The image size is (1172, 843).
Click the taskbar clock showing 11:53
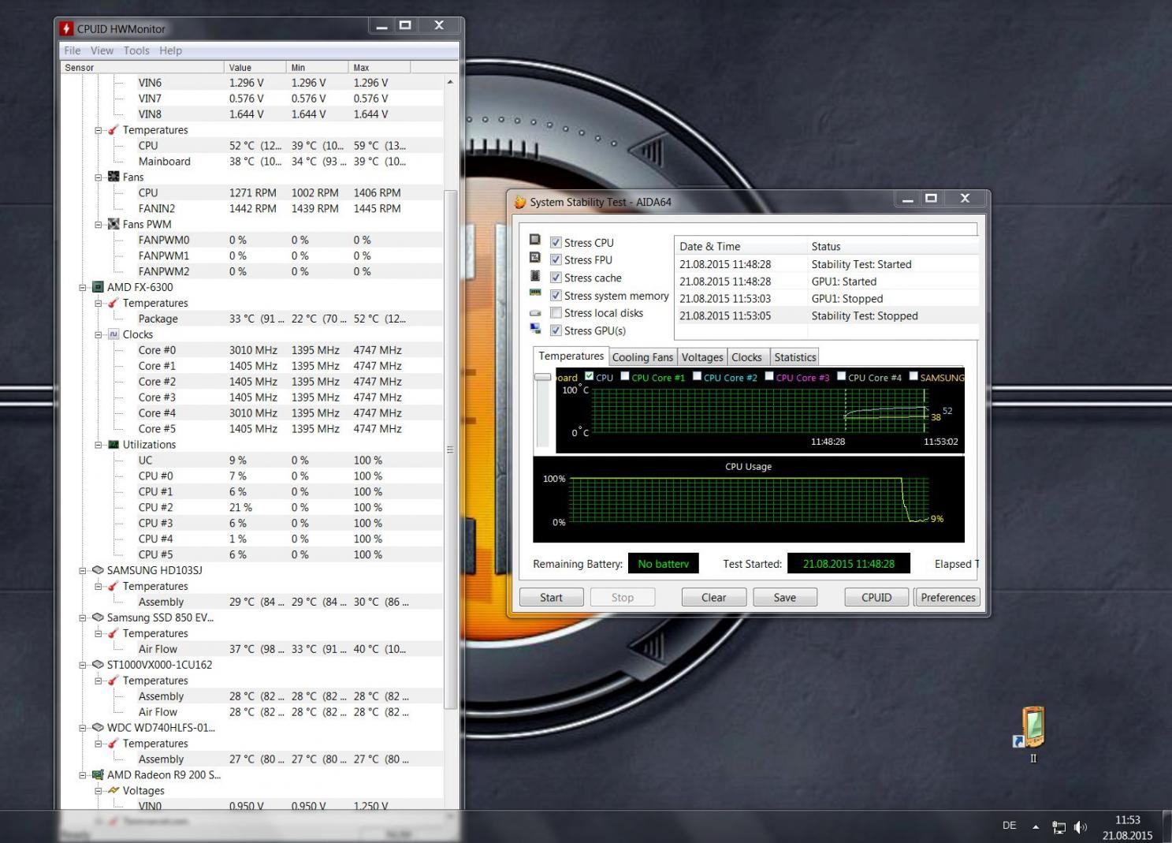point(1128,820)
